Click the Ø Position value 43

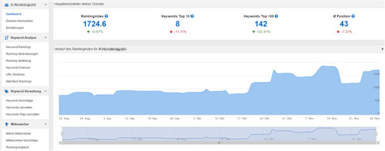[x=344, y=24]
